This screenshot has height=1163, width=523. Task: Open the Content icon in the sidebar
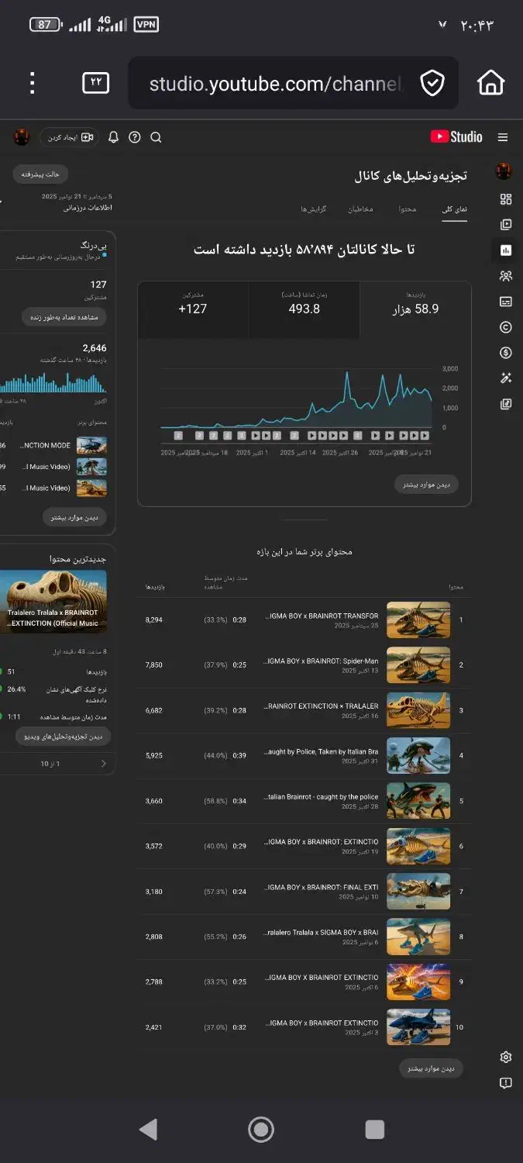coord(506,225)
